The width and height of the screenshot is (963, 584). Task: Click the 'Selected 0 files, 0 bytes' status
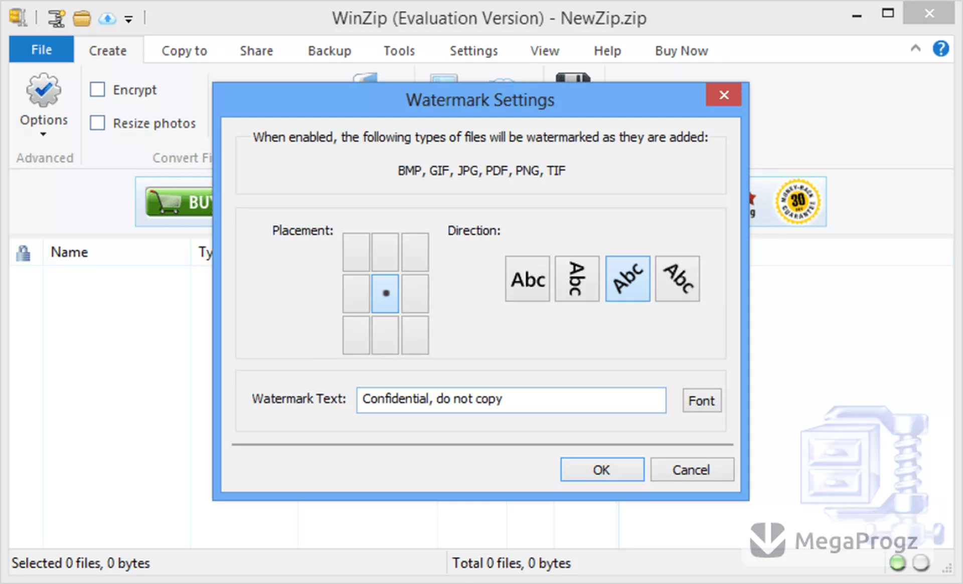pos(81,563)
